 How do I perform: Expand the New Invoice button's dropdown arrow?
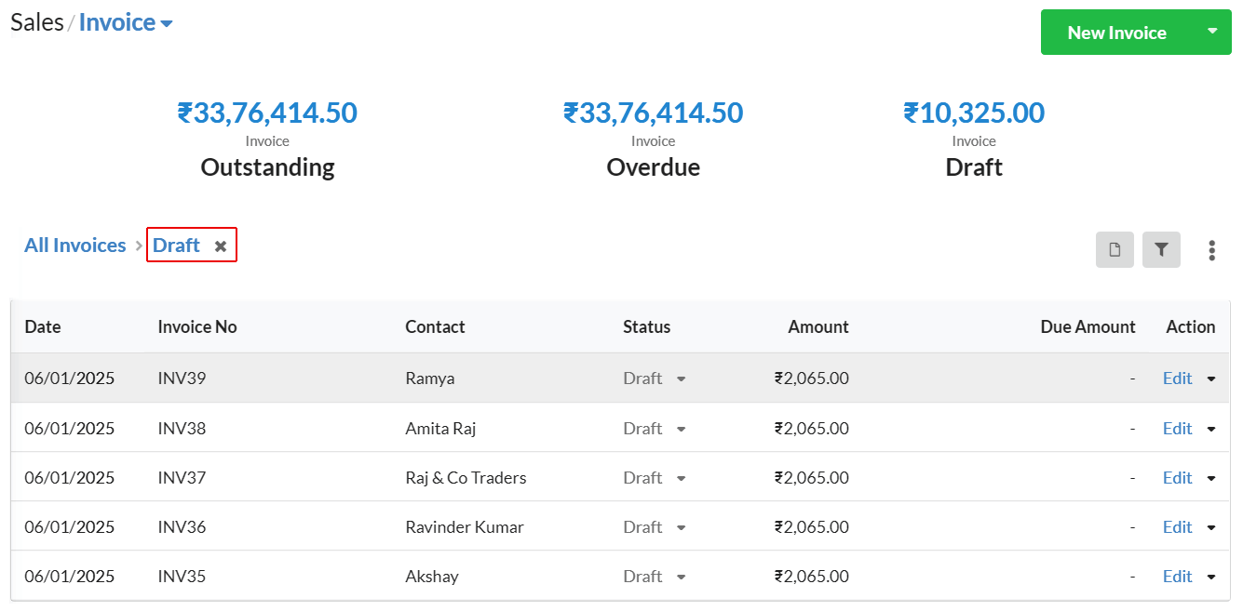1212,32
